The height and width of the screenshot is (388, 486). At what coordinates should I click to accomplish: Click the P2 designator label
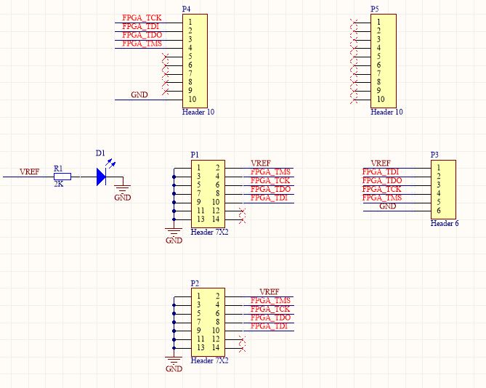(195, 283)
